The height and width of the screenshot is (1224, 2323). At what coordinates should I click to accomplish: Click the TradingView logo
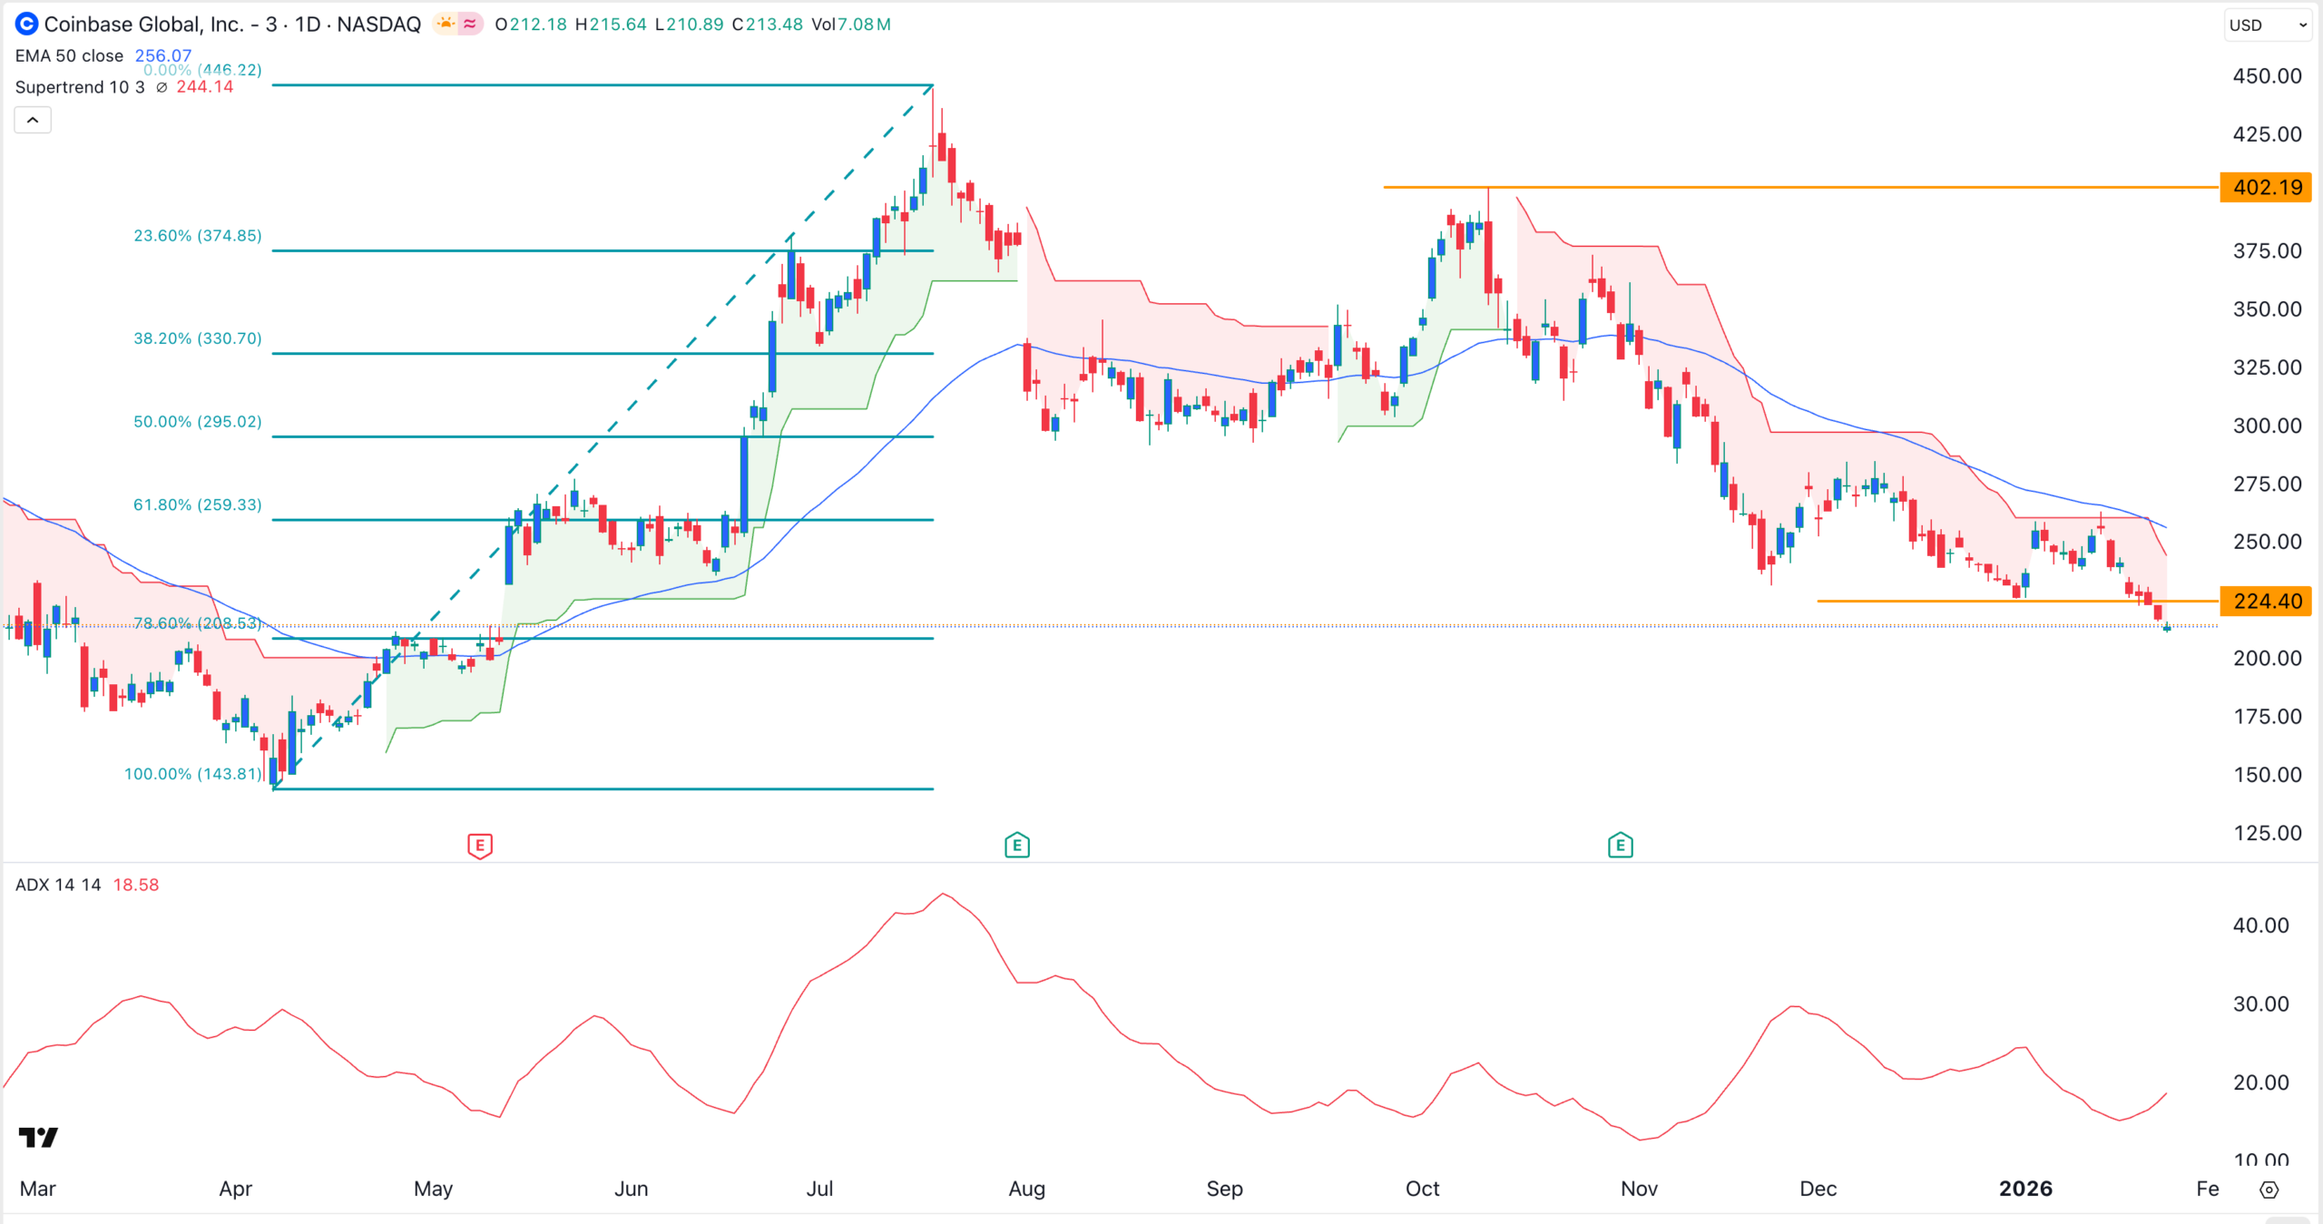click(x=38, y=1137)
